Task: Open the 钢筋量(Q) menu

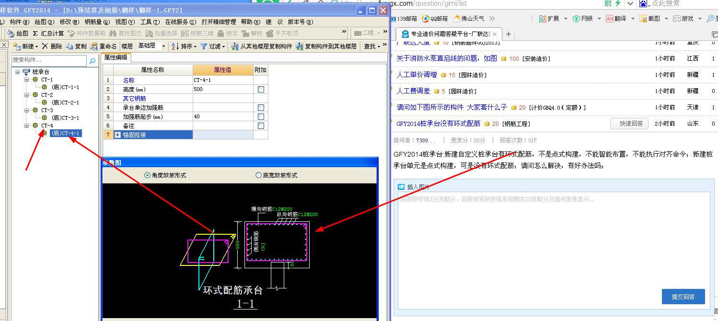Action: (97, 22)
